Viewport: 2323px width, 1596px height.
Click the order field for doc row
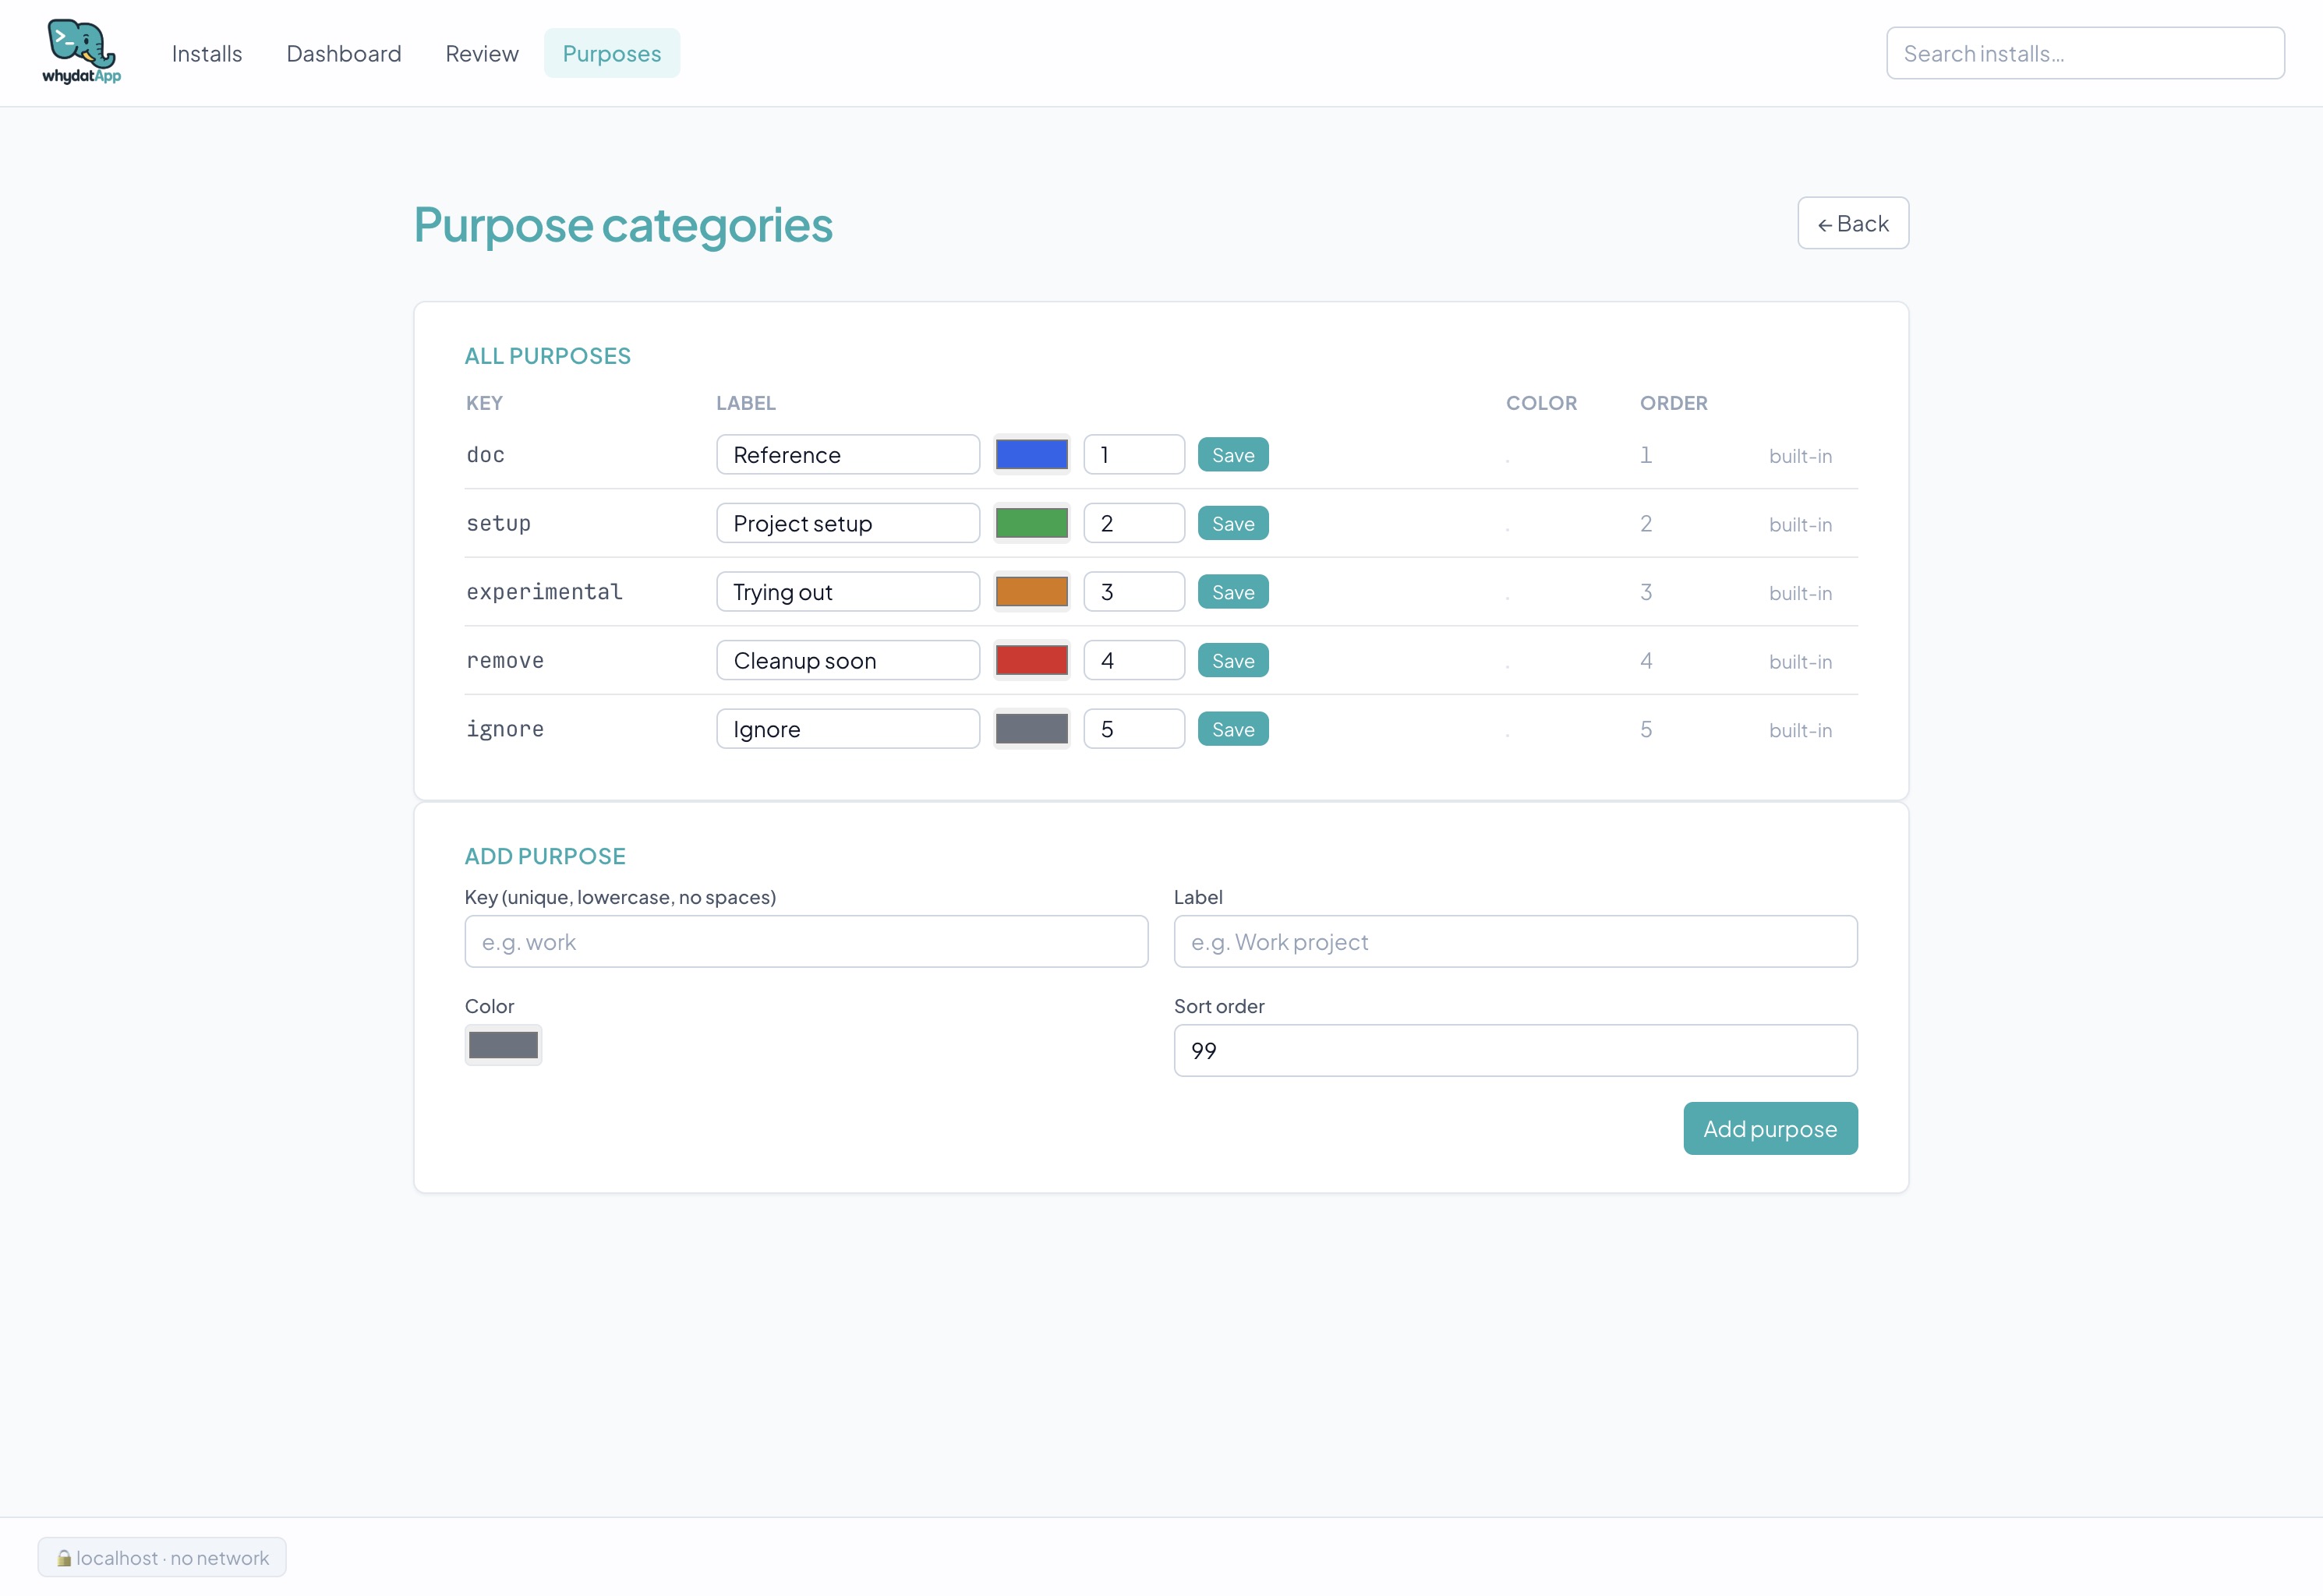click(x=1134, y=455)
